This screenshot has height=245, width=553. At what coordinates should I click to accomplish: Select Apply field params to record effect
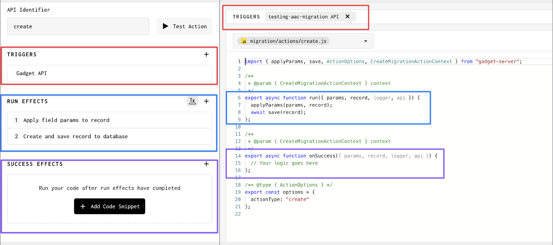[110, 120]
